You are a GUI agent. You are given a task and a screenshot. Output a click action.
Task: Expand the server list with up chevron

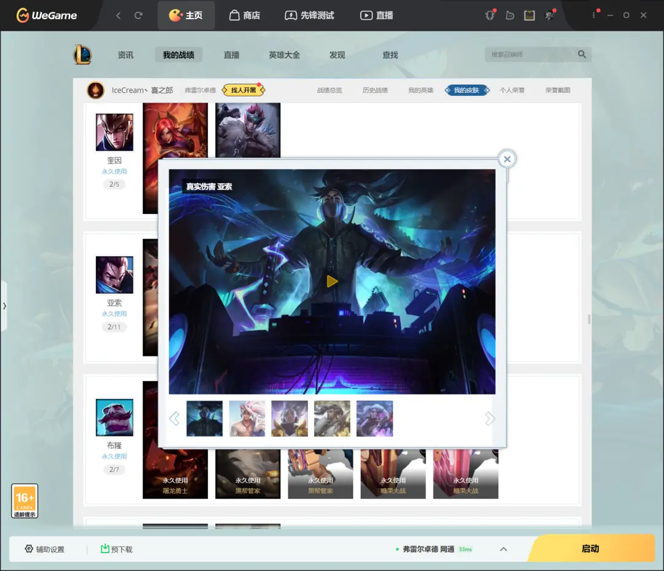point(503,549)
